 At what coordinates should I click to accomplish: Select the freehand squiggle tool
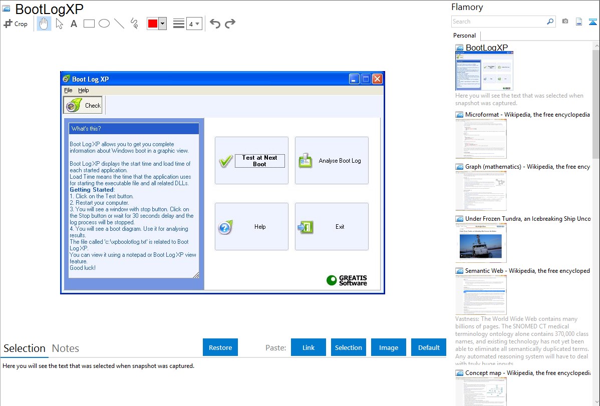134,24
